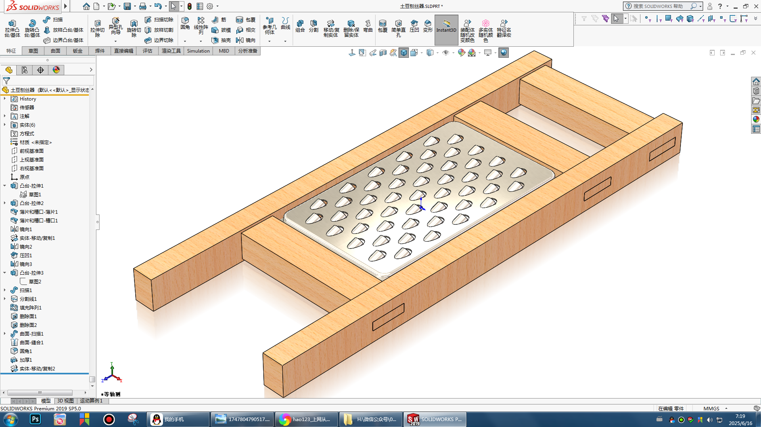Image resolution: width=761 pixels, height=427 pixels.
Task: Expand the 实体(6) bodies folder
Action: [5, 125]
